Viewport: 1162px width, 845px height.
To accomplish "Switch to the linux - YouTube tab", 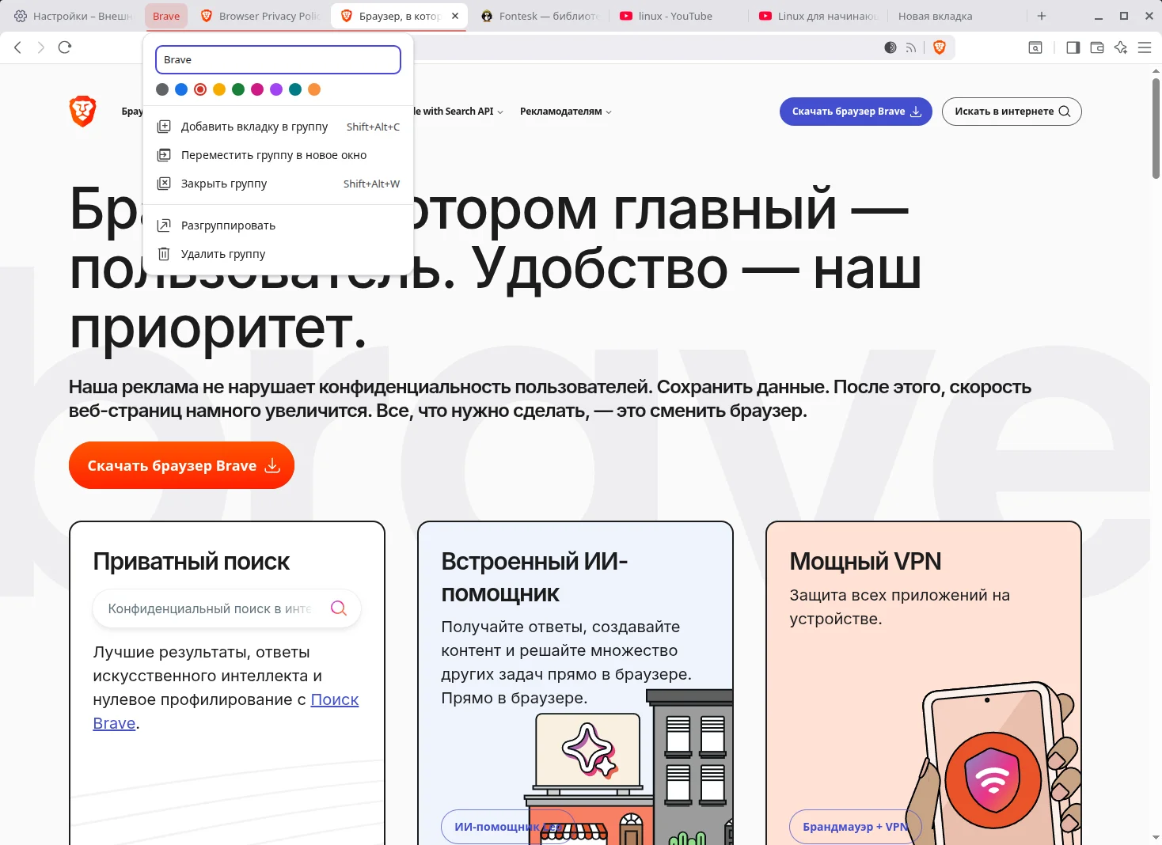I will (674, 16).
